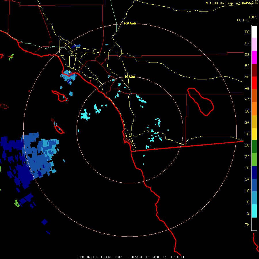The height and width of the screenshot is (259, 259).
Task: Click the bright red legend swatch
Action: 254,83
